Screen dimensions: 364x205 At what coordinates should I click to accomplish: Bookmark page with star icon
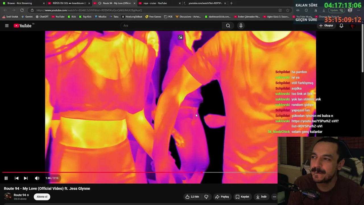pos(288,10)
